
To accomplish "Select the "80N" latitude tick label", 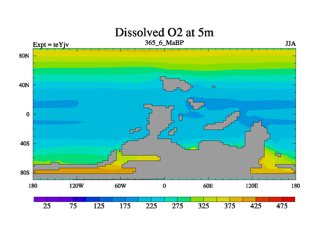I will (x=25, y=56).
